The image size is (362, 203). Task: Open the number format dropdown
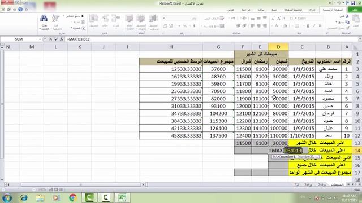click(x=164, y=18)
